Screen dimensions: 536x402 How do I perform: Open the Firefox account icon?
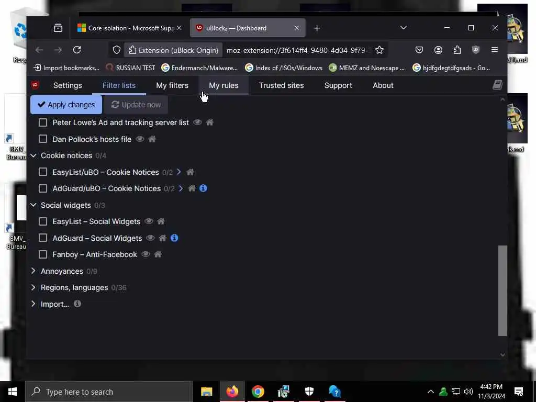[x=438, y=50]
